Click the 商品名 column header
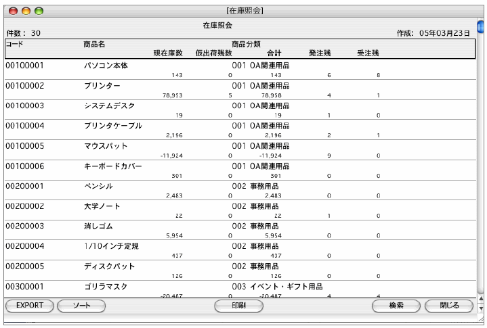 point(94,45)
